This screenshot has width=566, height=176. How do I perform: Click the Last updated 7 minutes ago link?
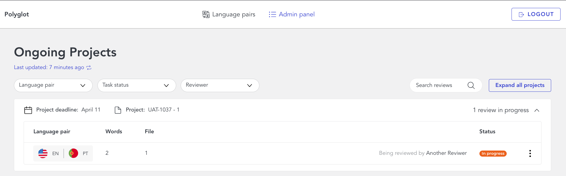[x=49, y=67]
